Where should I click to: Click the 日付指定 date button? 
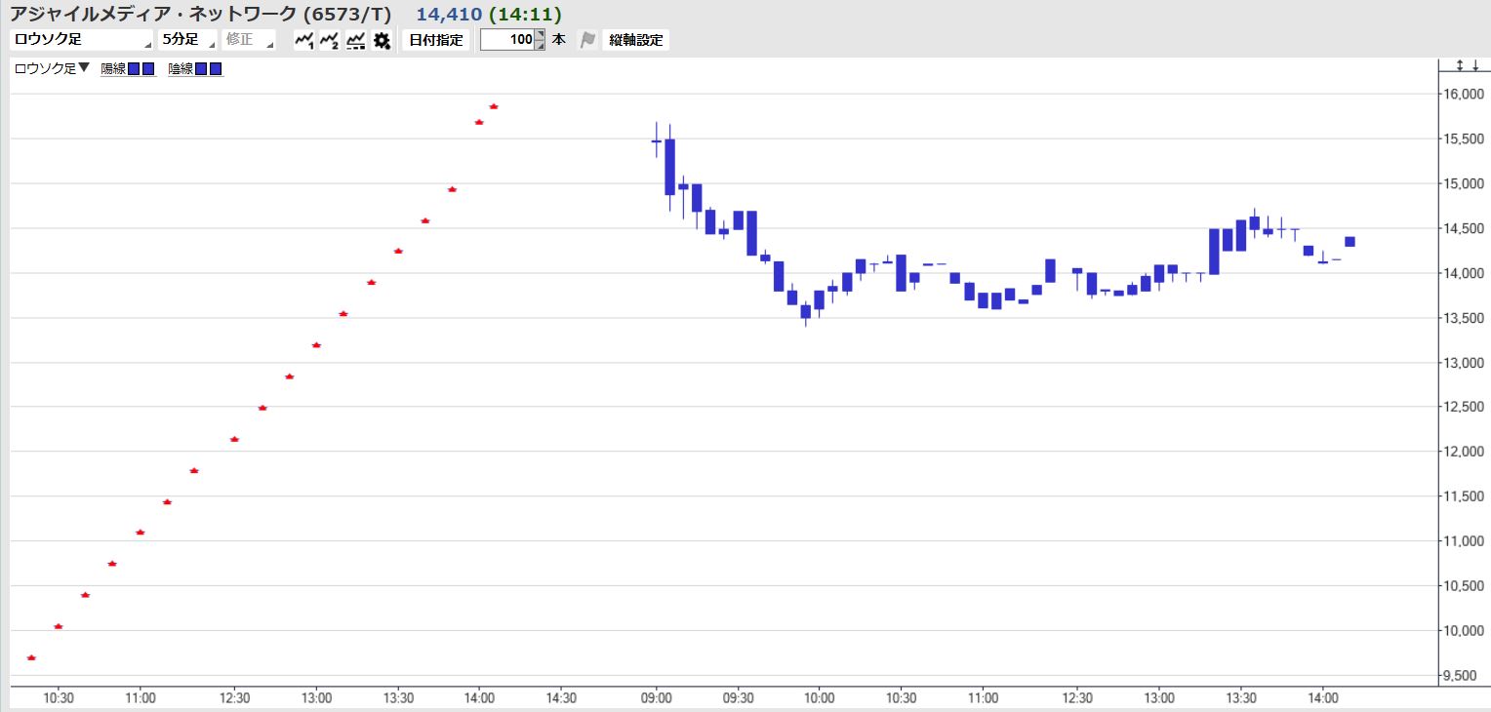point(436,40)
